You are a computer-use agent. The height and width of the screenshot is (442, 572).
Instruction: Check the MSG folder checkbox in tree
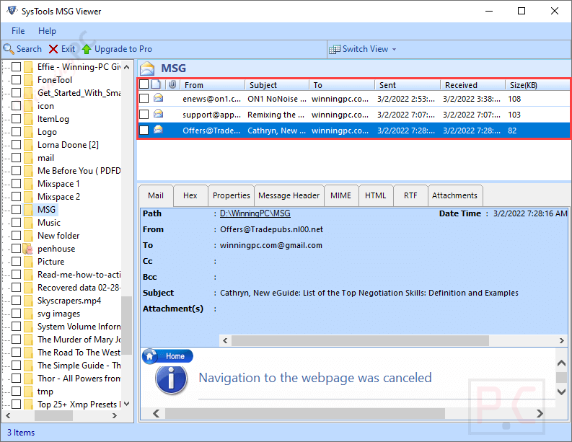click(x=16, y=210)
